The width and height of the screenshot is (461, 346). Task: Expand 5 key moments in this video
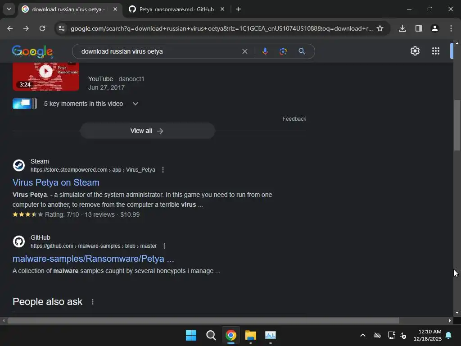coord(135,104)
